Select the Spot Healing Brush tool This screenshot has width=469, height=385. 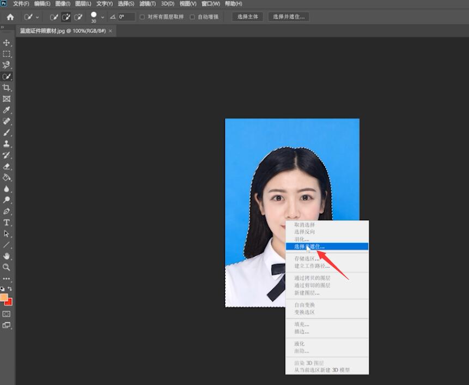(x=7, y=121)
